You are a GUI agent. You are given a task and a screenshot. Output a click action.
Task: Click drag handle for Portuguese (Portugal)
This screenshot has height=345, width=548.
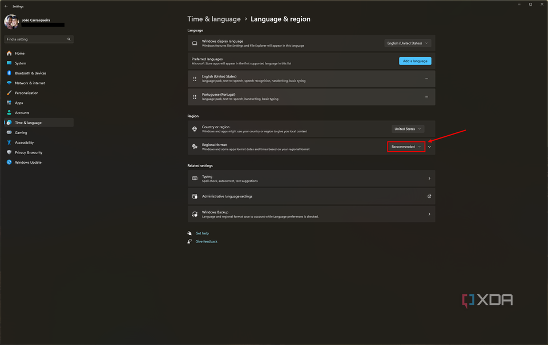[195, 97]
